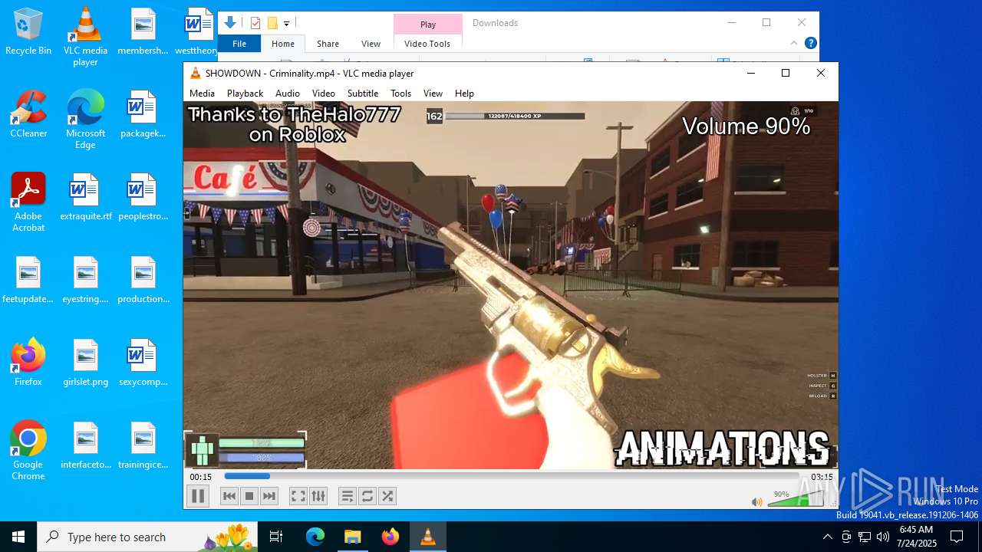
Task: Select the Firefox desktop shortcut
Action: click(x=28, y=363)
